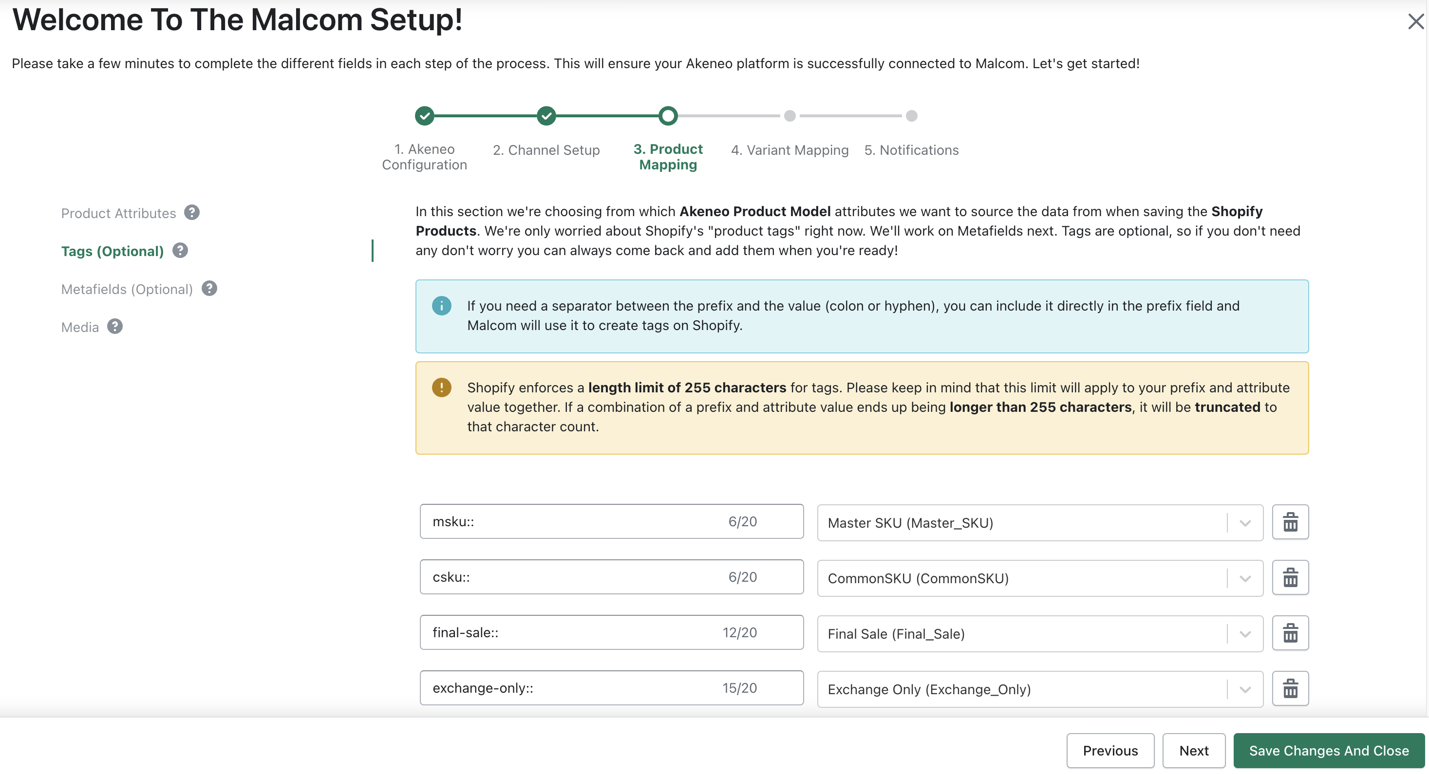Viewport: 1429px width, 774px height.
Task: Expand the CommonSKU attribute dropdown
Action: tap(1244, 578)
